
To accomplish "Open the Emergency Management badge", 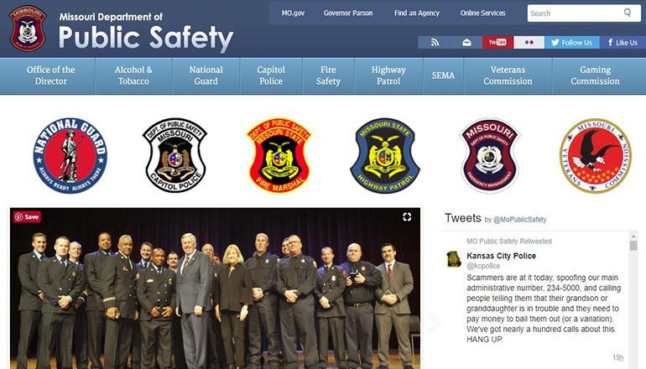I will [x=490, y=155].
